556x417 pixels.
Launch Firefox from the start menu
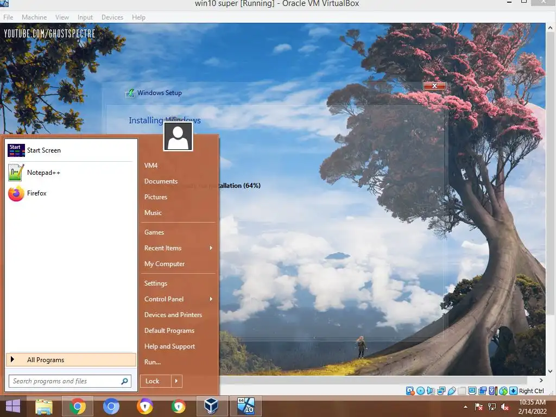tap(71, 193)
